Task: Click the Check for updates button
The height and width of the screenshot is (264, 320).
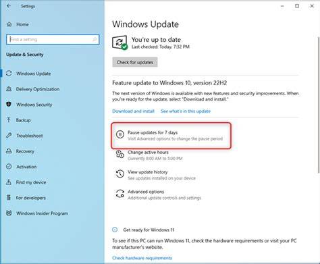Action: (135, 62)
